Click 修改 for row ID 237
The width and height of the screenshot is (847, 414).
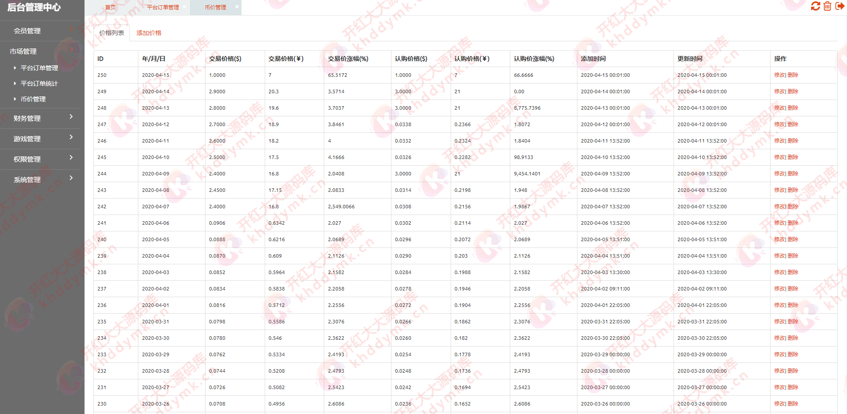(779, 289)
